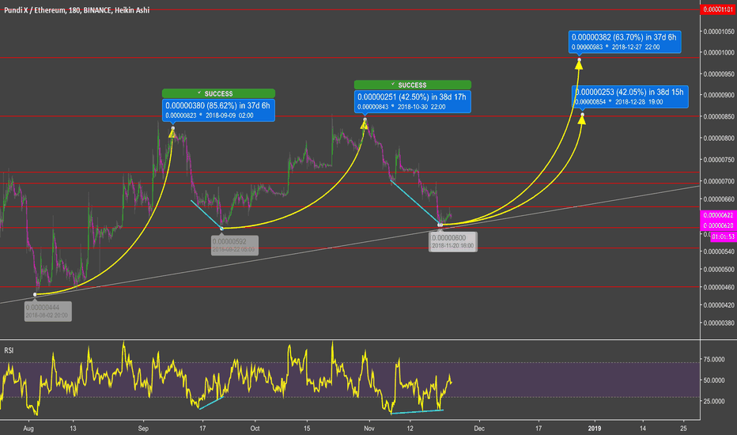The image size is (737, 435).
Task: Select the anchor dot above the 0.00000444 label
Action: click(35, 294)
